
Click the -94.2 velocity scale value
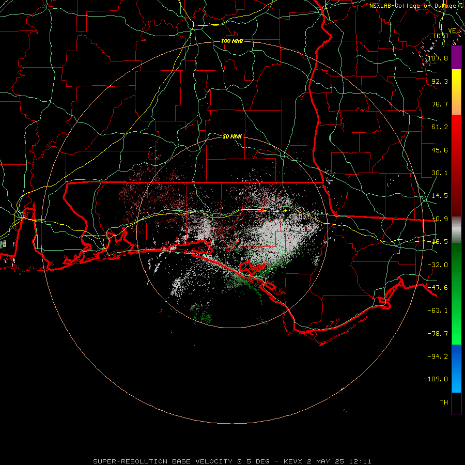[438, 357]
